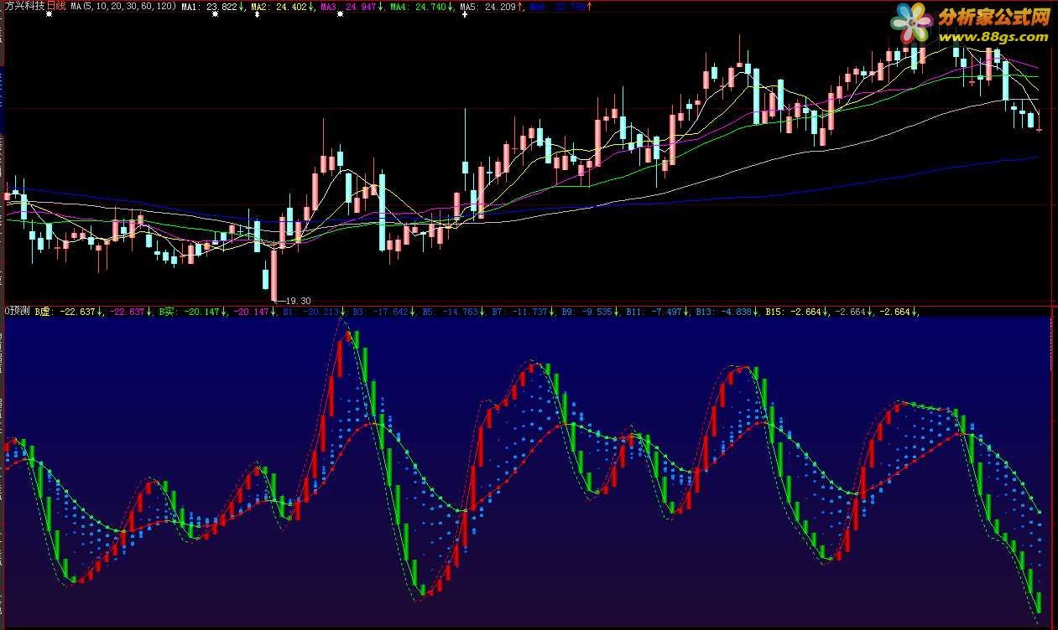Click the 19.30 low price label

(x=298, y=300)
